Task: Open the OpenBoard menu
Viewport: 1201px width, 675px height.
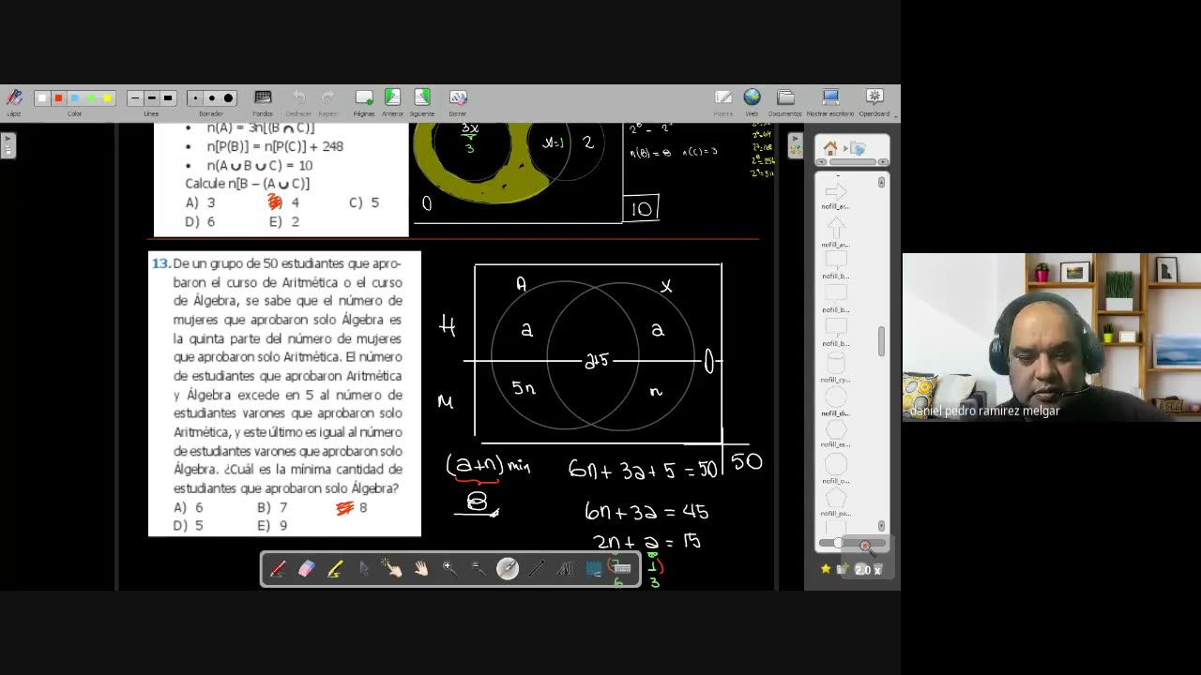Action: coord(874,101)
